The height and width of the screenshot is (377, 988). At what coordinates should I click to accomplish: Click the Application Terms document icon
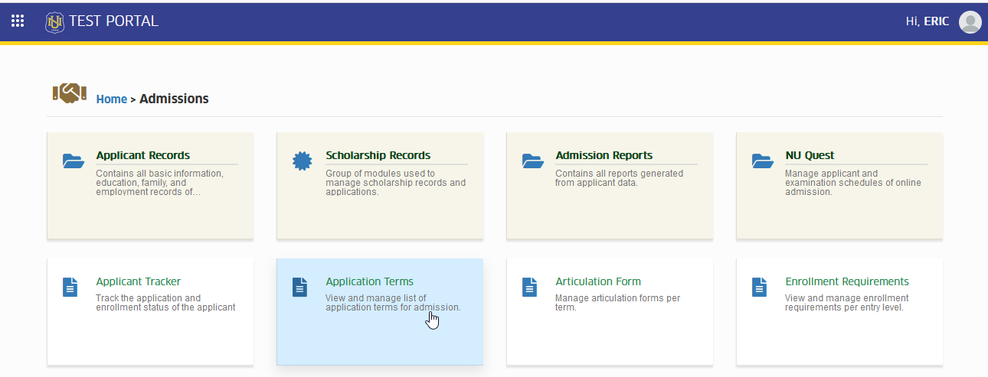click(300, 287)
